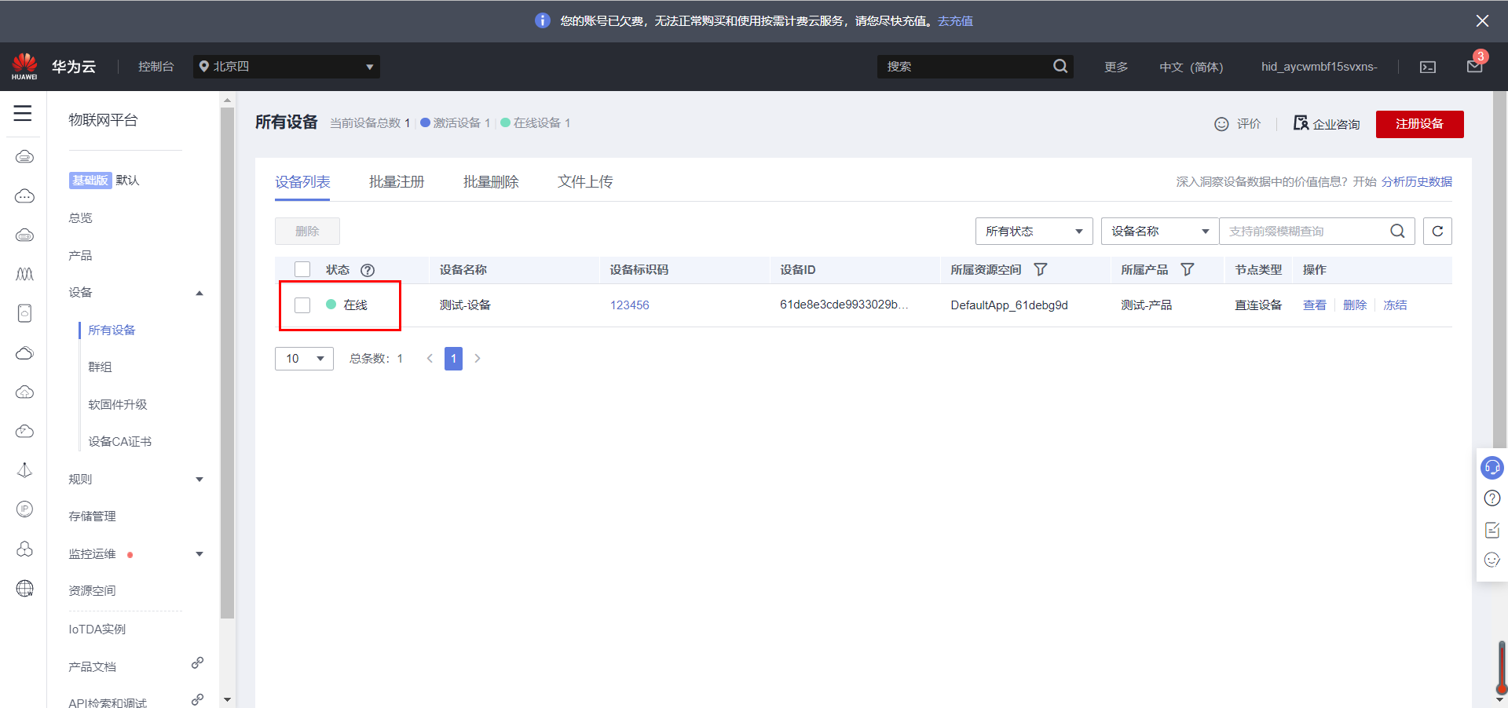Image resolution: width=1508 pixels, height=708 pixels.
Task: Click the globe icon in left rail
Action: coord(24,589)
